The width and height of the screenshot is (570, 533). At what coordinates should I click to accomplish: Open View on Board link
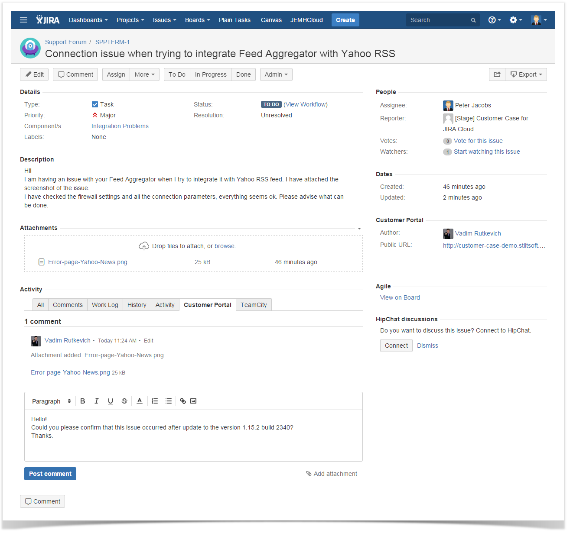tap(400, 297)
